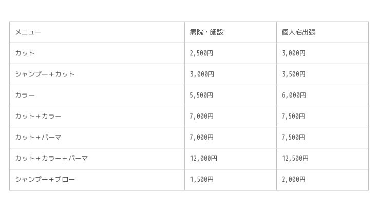Click the 個人宅出張 price for カット+パーマ
380x211 pixels.
294,138
